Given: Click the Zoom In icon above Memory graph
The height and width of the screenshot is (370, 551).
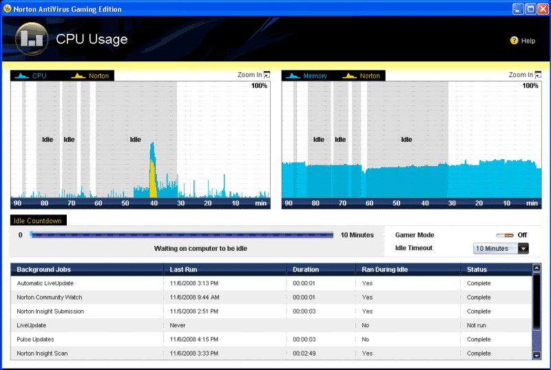Looking at the screenshot, I should [x=538, y=75].
